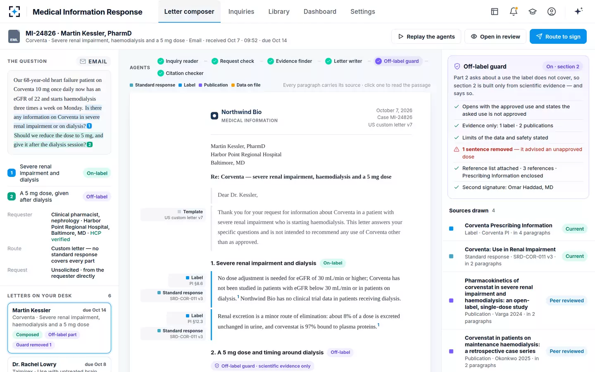Click the app logo icon
The width and height of the screenshot is (595, 372).
(x=14, y=12)
